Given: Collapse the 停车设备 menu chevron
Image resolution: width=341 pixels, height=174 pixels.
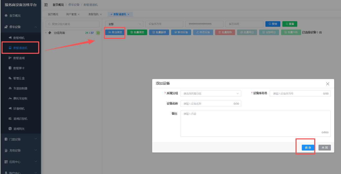Looking at the screenshot, I should [x=36, y=27].
